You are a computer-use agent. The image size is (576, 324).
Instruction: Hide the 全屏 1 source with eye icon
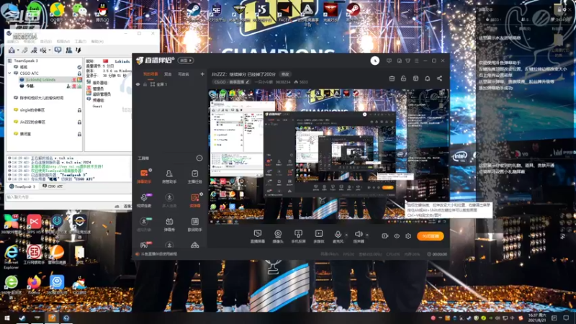click(138, 84)
